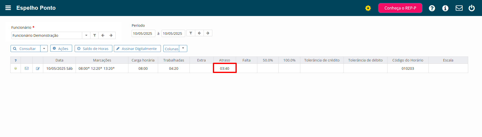Image resolution: width=482 pixels, height=137 pixels.
Task: Open the hamburger main menu
Action: click(x=8, y=8)
